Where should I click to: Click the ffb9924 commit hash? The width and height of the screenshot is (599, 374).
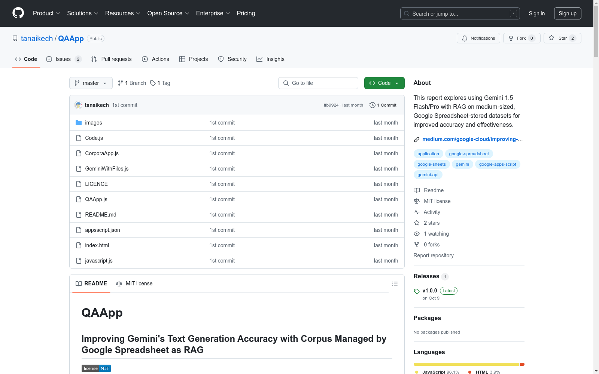pos(331,105)
